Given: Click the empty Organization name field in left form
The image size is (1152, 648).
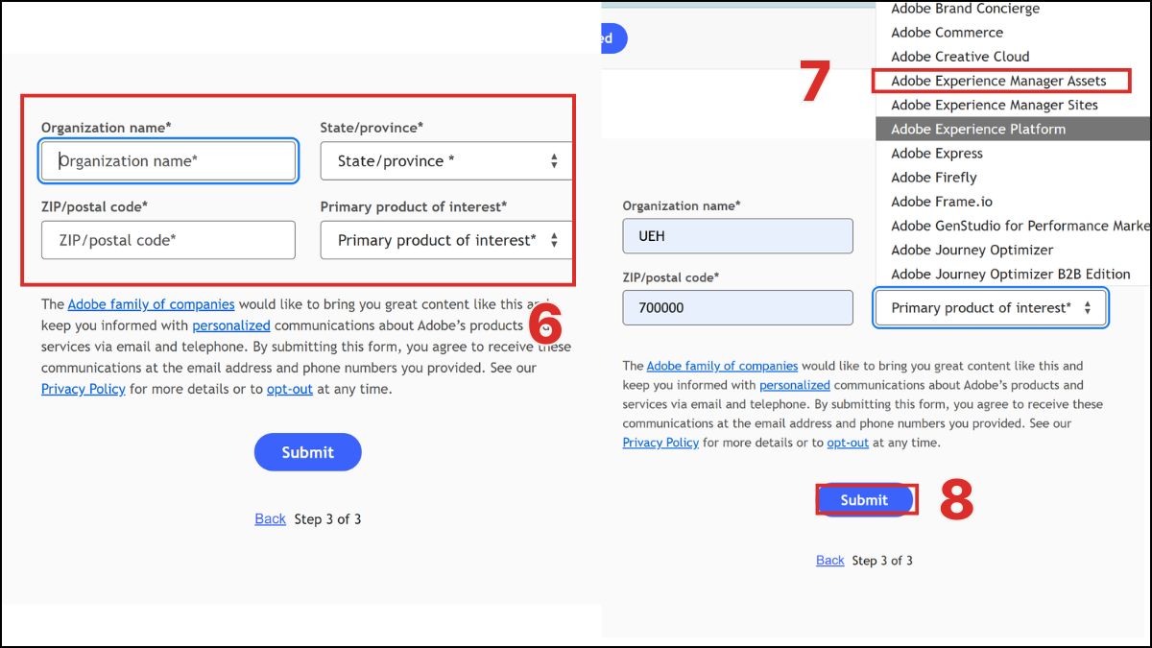Looking at the screenshot, I should [168, 161].
